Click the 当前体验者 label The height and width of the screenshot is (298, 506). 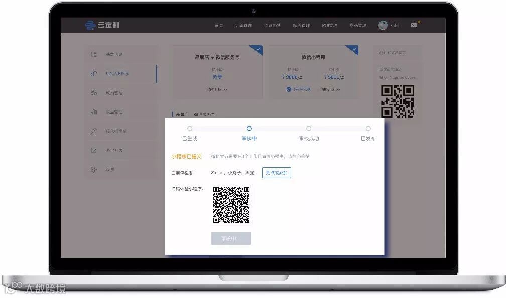point(183,173)
